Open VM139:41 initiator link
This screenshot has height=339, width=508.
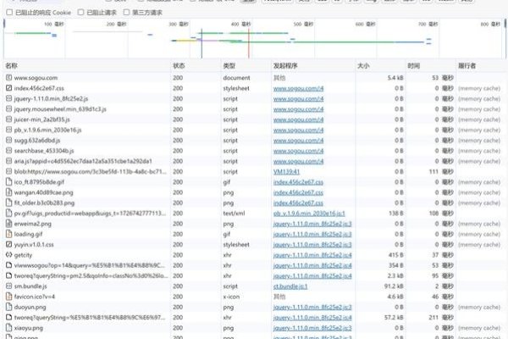(x=286, y=171)
